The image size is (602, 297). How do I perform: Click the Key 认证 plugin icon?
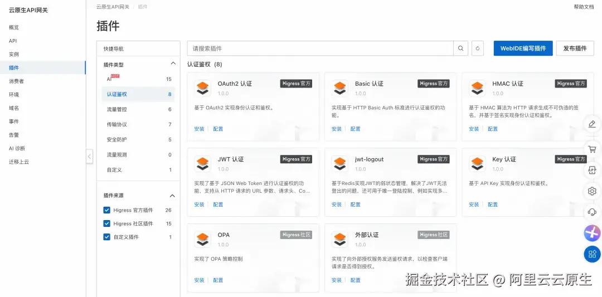pyautogui.click(x=477, y=164)
